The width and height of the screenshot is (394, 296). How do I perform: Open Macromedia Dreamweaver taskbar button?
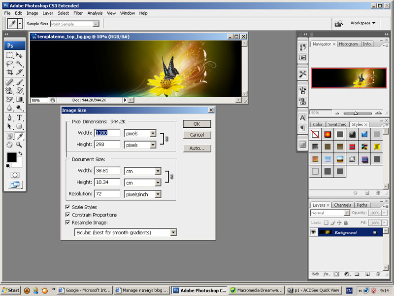click(x=257, y=290)
